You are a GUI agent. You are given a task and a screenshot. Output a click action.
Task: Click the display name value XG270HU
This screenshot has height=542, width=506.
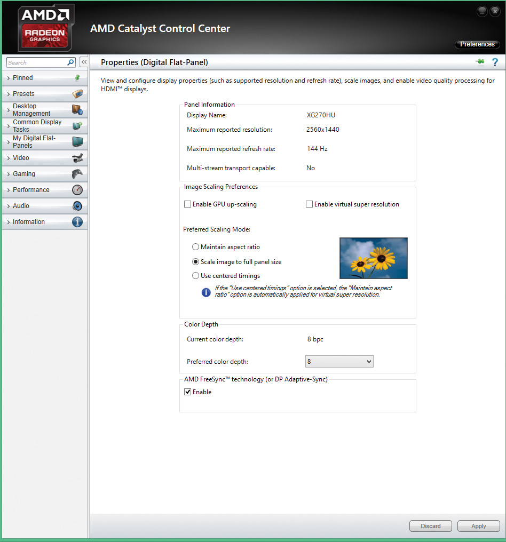(x=321, y=115)
